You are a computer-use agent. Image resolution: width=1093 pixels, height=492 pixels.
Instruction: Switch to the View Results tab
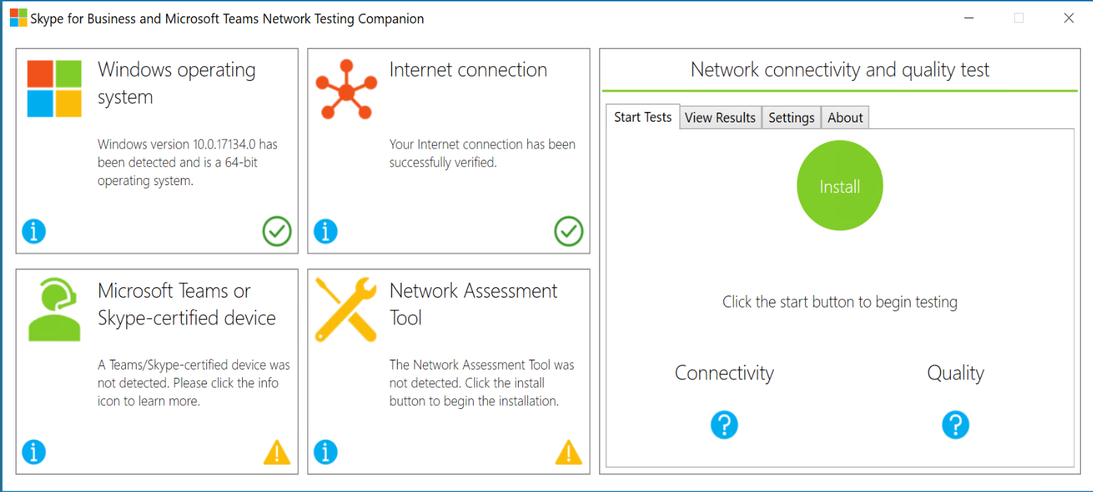click(720, 118)
